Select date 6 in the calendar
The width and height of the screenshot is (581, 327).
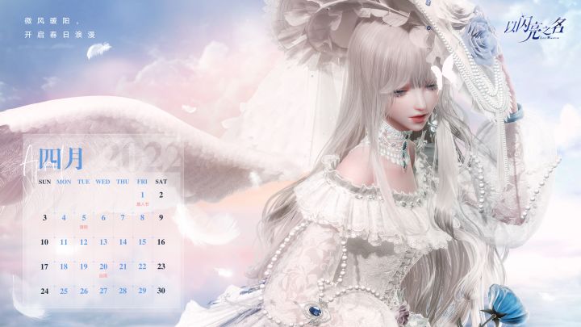[103, 218]
